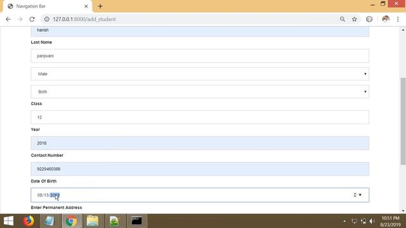Select the highlighted year in Date Of Birth
This screenshot has height=228, width=406.
(55, 195)
